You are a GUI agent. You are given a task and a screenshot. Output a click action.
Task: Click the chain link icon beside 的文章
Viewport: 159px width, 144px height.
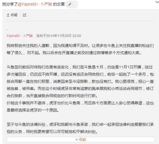pos(70,4)
